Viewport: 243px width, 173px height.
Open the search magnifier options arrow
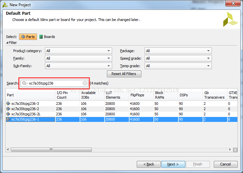(x=27, y=84)
